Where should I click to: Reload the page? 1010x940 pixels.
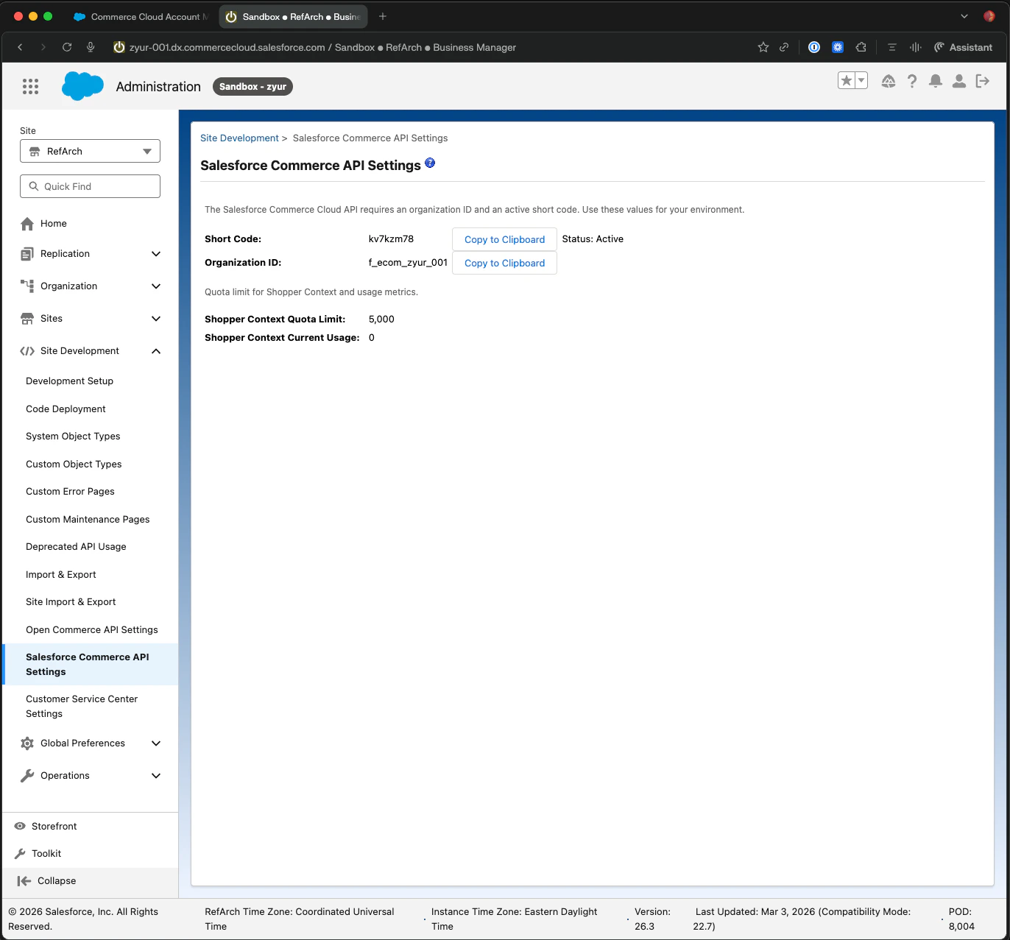[67, 47]
